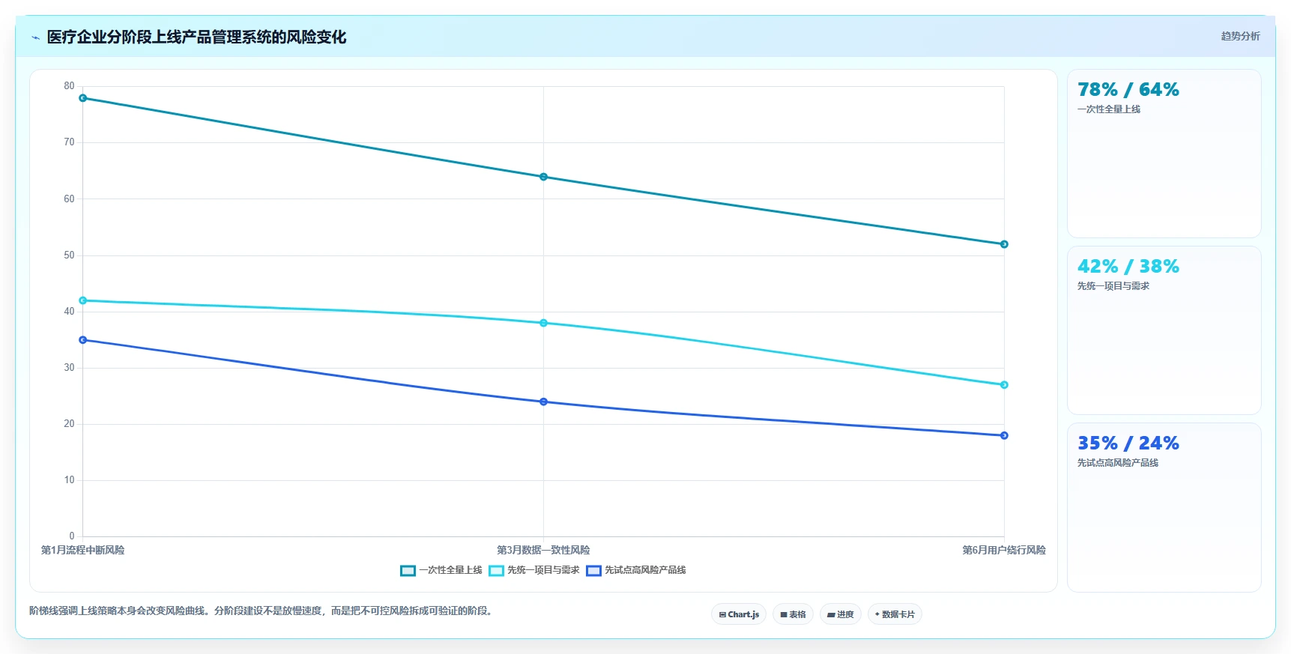Click the chart title 医疗企业分阶段上线产品管理系统的风险变化
This screenshot has height=654, width=1291.
point(196,37)
